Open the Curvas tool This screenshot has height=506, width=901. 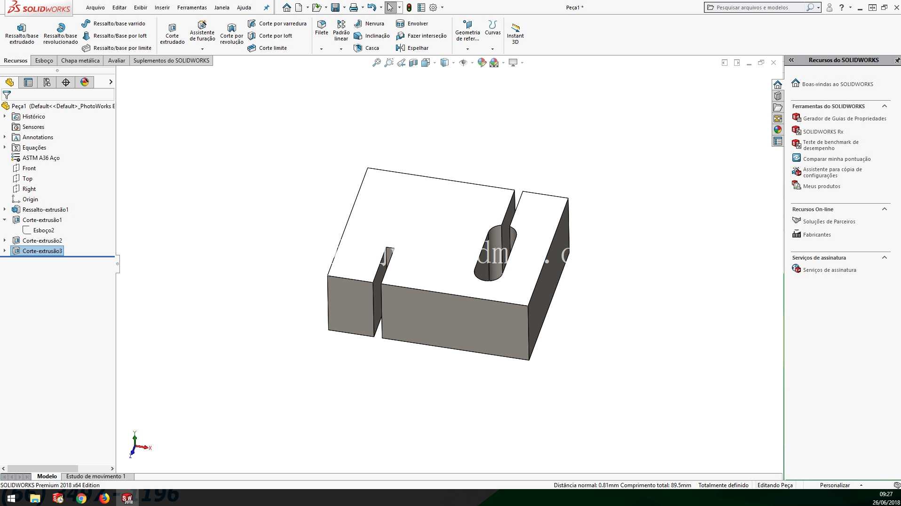(x=492, y=28)
